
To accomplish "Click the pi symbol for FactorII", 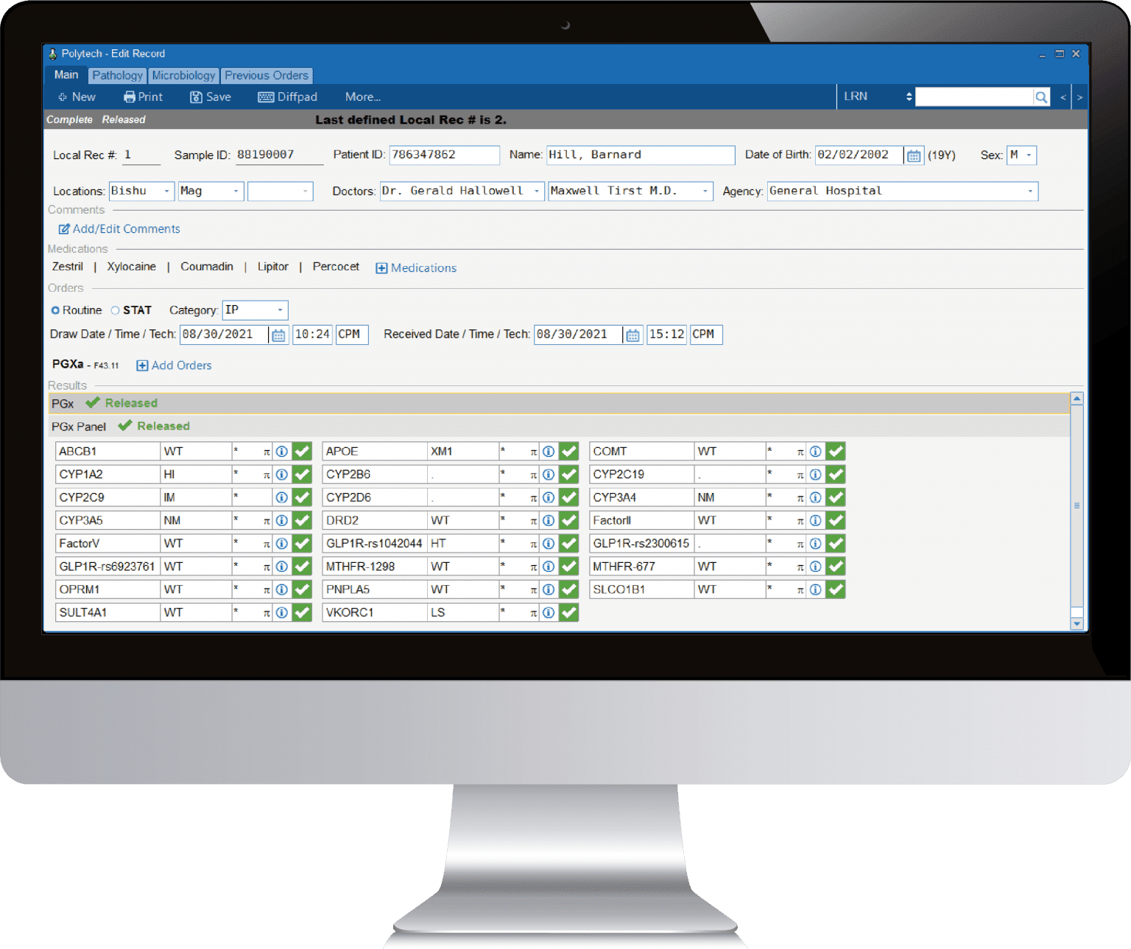I will coord(800,522).
